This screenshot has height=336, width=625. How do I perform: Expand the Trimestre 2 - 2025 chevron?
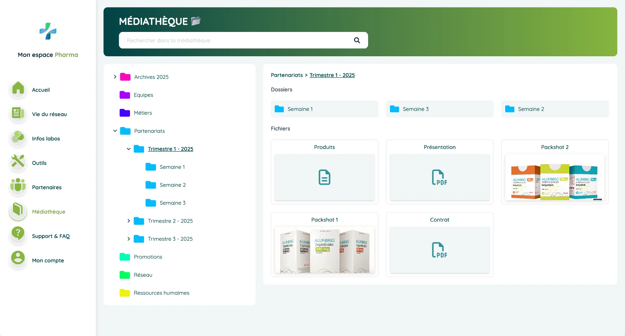pos(129,221)
